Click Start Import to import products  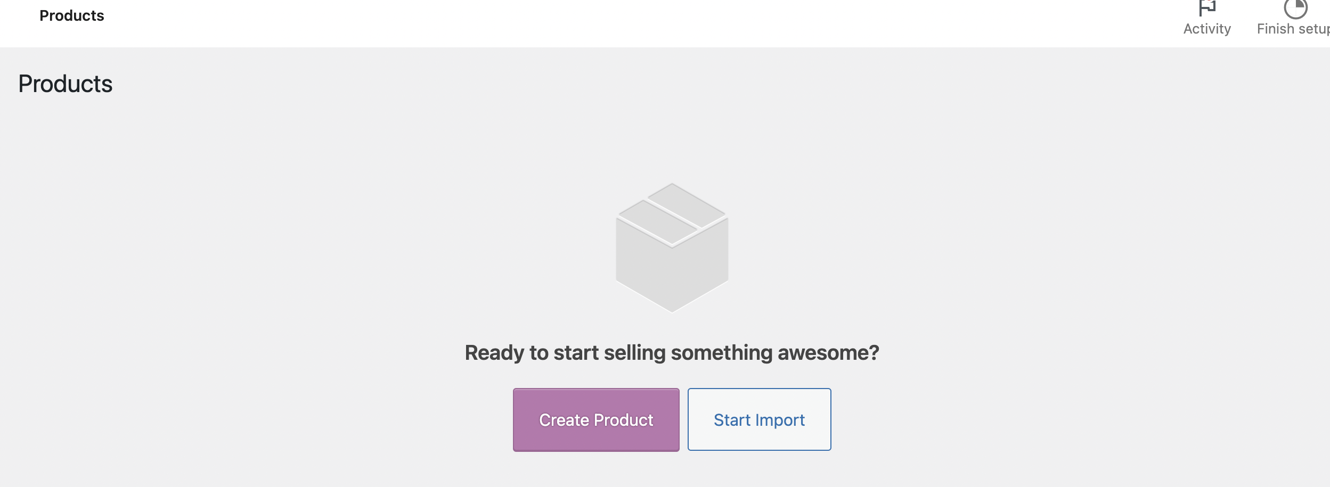click(758, 419)
